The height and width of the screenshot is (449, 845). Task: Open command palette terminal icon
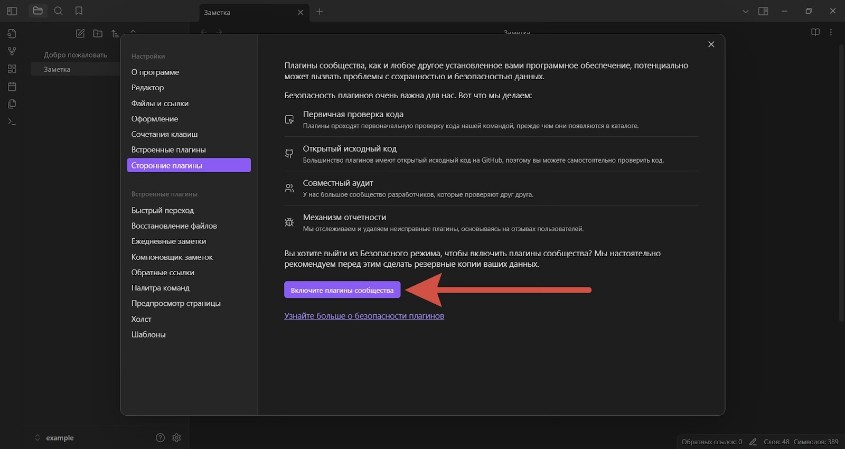coord(12,121)
